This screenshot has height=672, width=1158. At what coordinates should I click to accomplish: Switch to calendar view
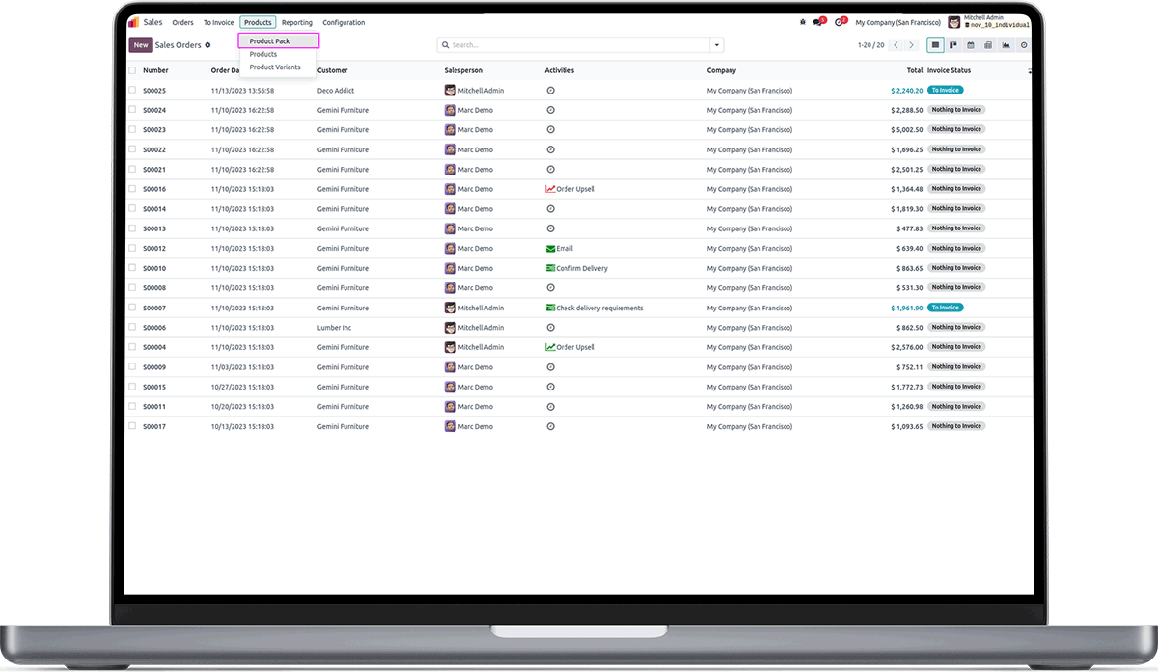pyautogui.click(x=971, y=45)
